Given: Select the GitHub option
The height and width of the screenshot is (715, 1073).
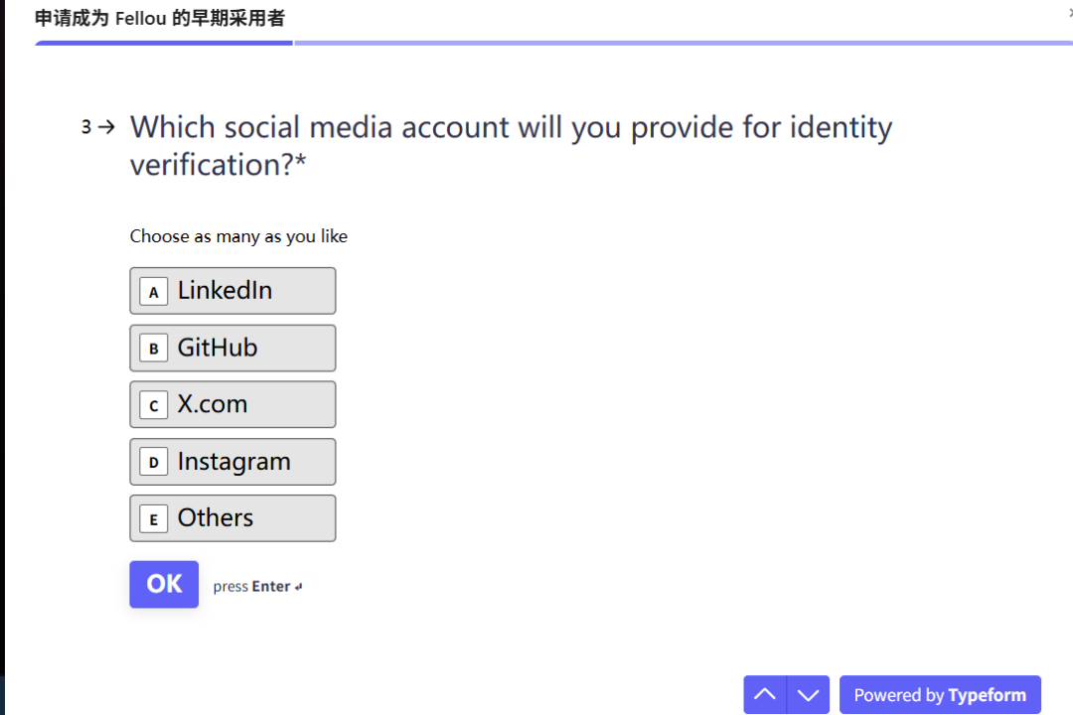Looking at the screenshot, I should (x=232, y=349).
